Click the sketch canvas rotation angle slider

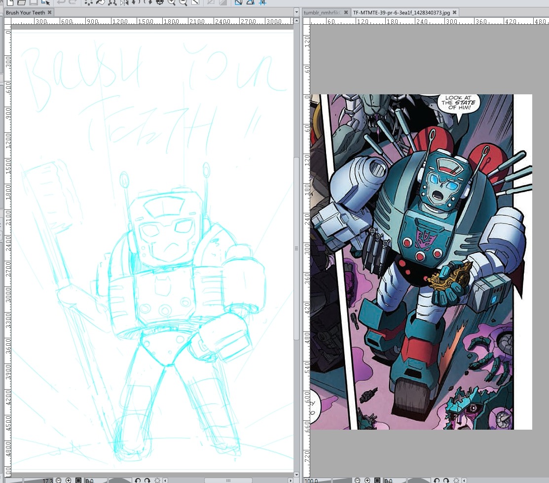(x=108, y=480)
